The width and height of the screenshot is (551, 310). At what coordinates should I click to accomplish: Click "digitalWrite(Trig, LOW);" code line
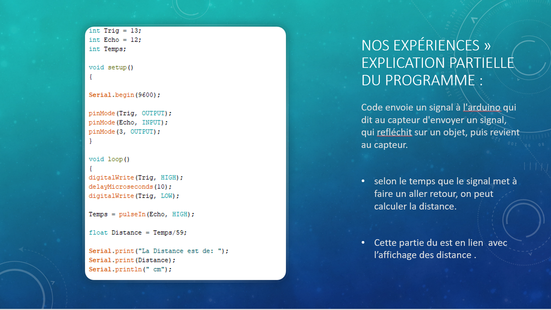pyautogui.click(x=134, y=196)
